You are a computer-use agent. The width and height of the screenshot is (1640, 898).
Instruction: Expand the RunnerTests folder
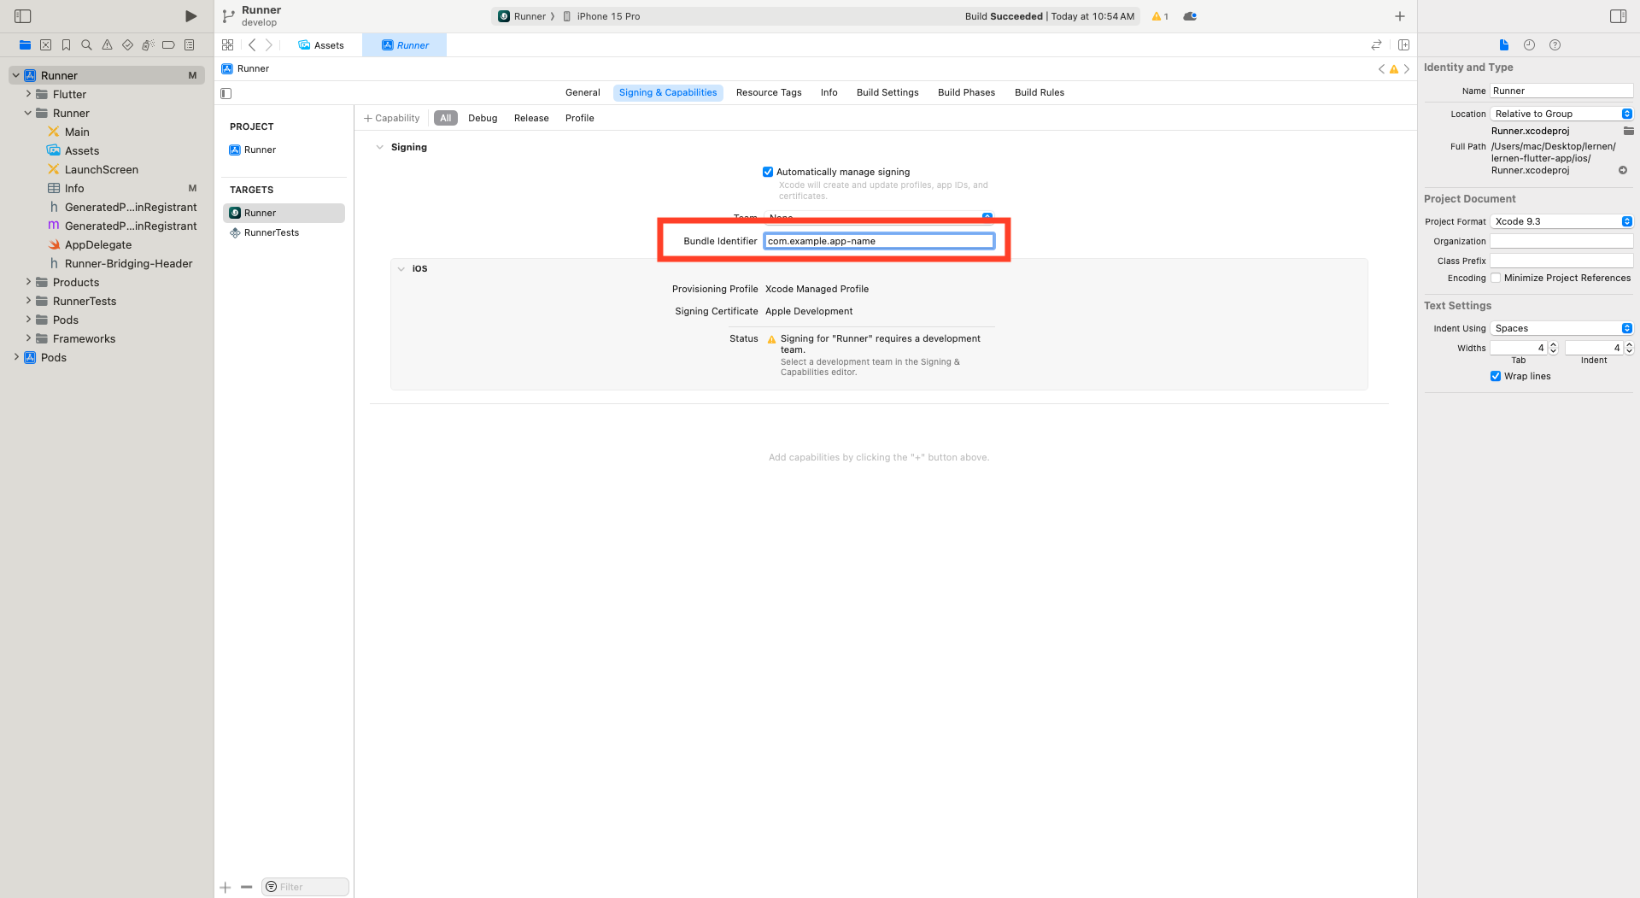(28, 301)
